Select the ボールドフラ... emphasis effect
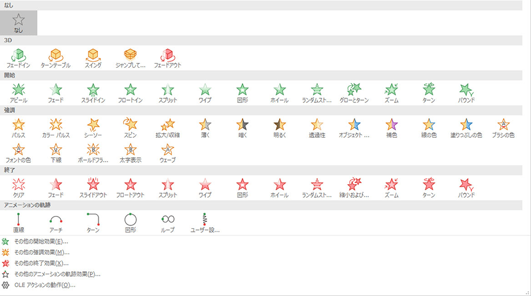This screenshot has width=531, height=296. click(x=93, y=153)
